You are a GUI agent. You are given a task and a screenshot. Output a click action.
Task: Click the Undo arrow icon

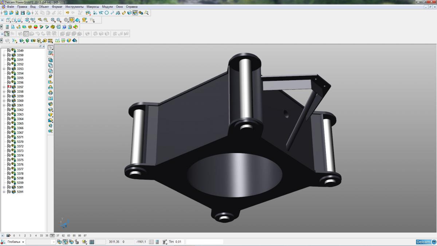coord(67,13)
